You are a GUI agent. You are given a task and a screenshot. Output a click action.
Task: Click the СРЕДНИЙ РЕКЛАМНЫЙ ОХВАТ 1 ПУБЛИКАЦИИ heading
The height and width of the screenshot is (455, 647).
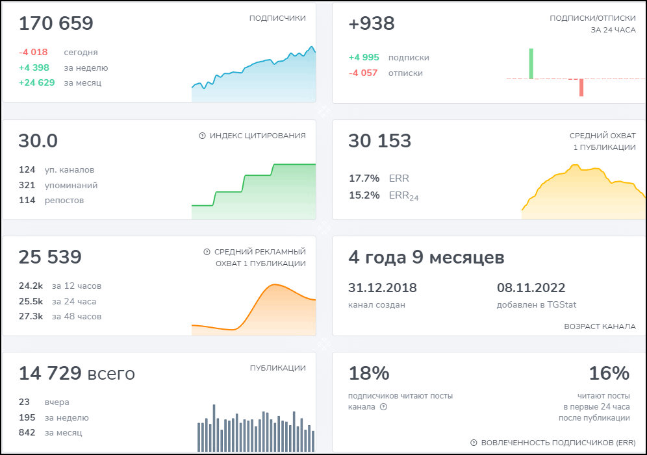pyautogui.click(x=260, y=258)
